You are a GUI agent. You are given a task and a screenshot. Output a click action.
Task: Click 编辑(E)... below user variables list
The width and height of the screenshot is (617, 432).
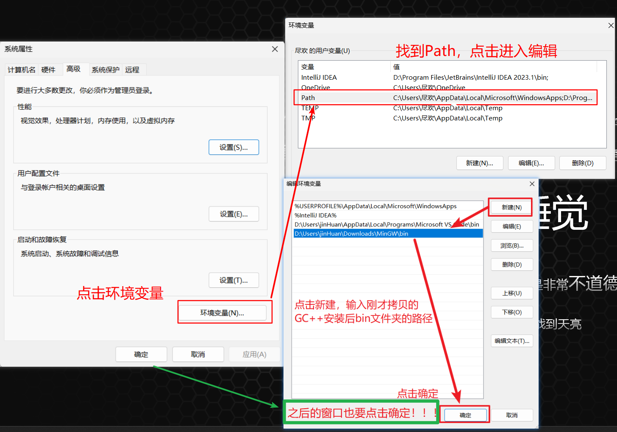point(531,163)
